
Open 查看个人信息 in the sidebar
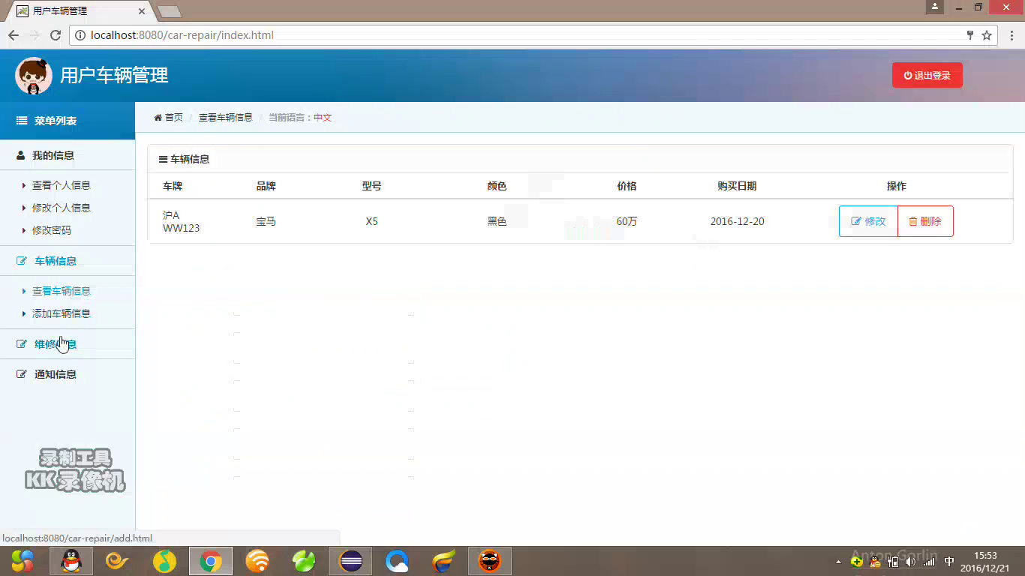[x=61, y=185]
